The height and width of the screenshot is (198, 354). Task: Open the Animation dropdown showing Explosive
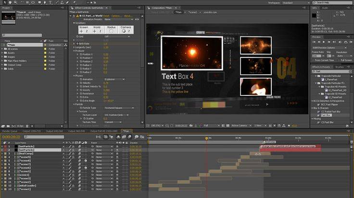[x=114, y=79]
